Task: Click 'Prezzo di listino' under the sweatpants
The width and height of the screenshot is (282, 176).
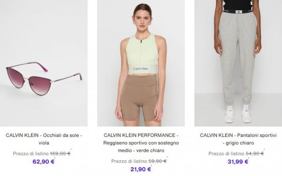Action: pyautogui.click(x=226, y=153)
